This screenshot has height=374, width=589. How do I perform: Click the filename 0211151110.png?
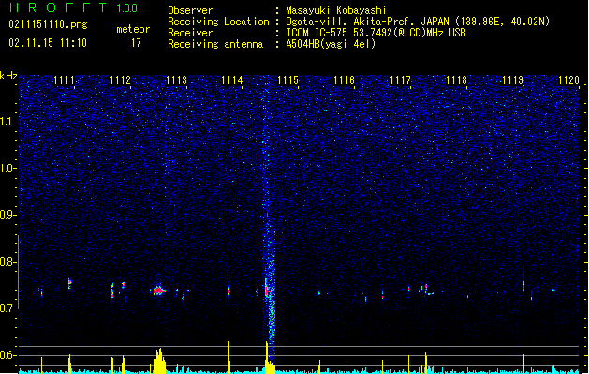48,25
